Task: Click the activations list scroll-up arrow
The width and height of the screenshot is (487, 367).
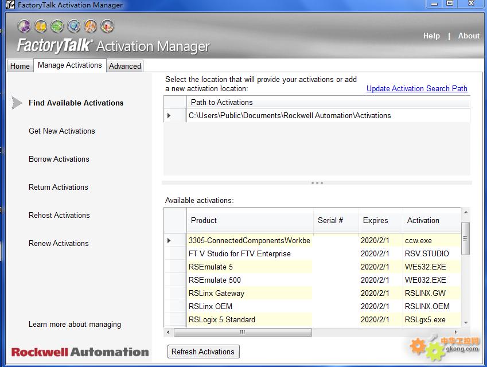Action: 466,212
